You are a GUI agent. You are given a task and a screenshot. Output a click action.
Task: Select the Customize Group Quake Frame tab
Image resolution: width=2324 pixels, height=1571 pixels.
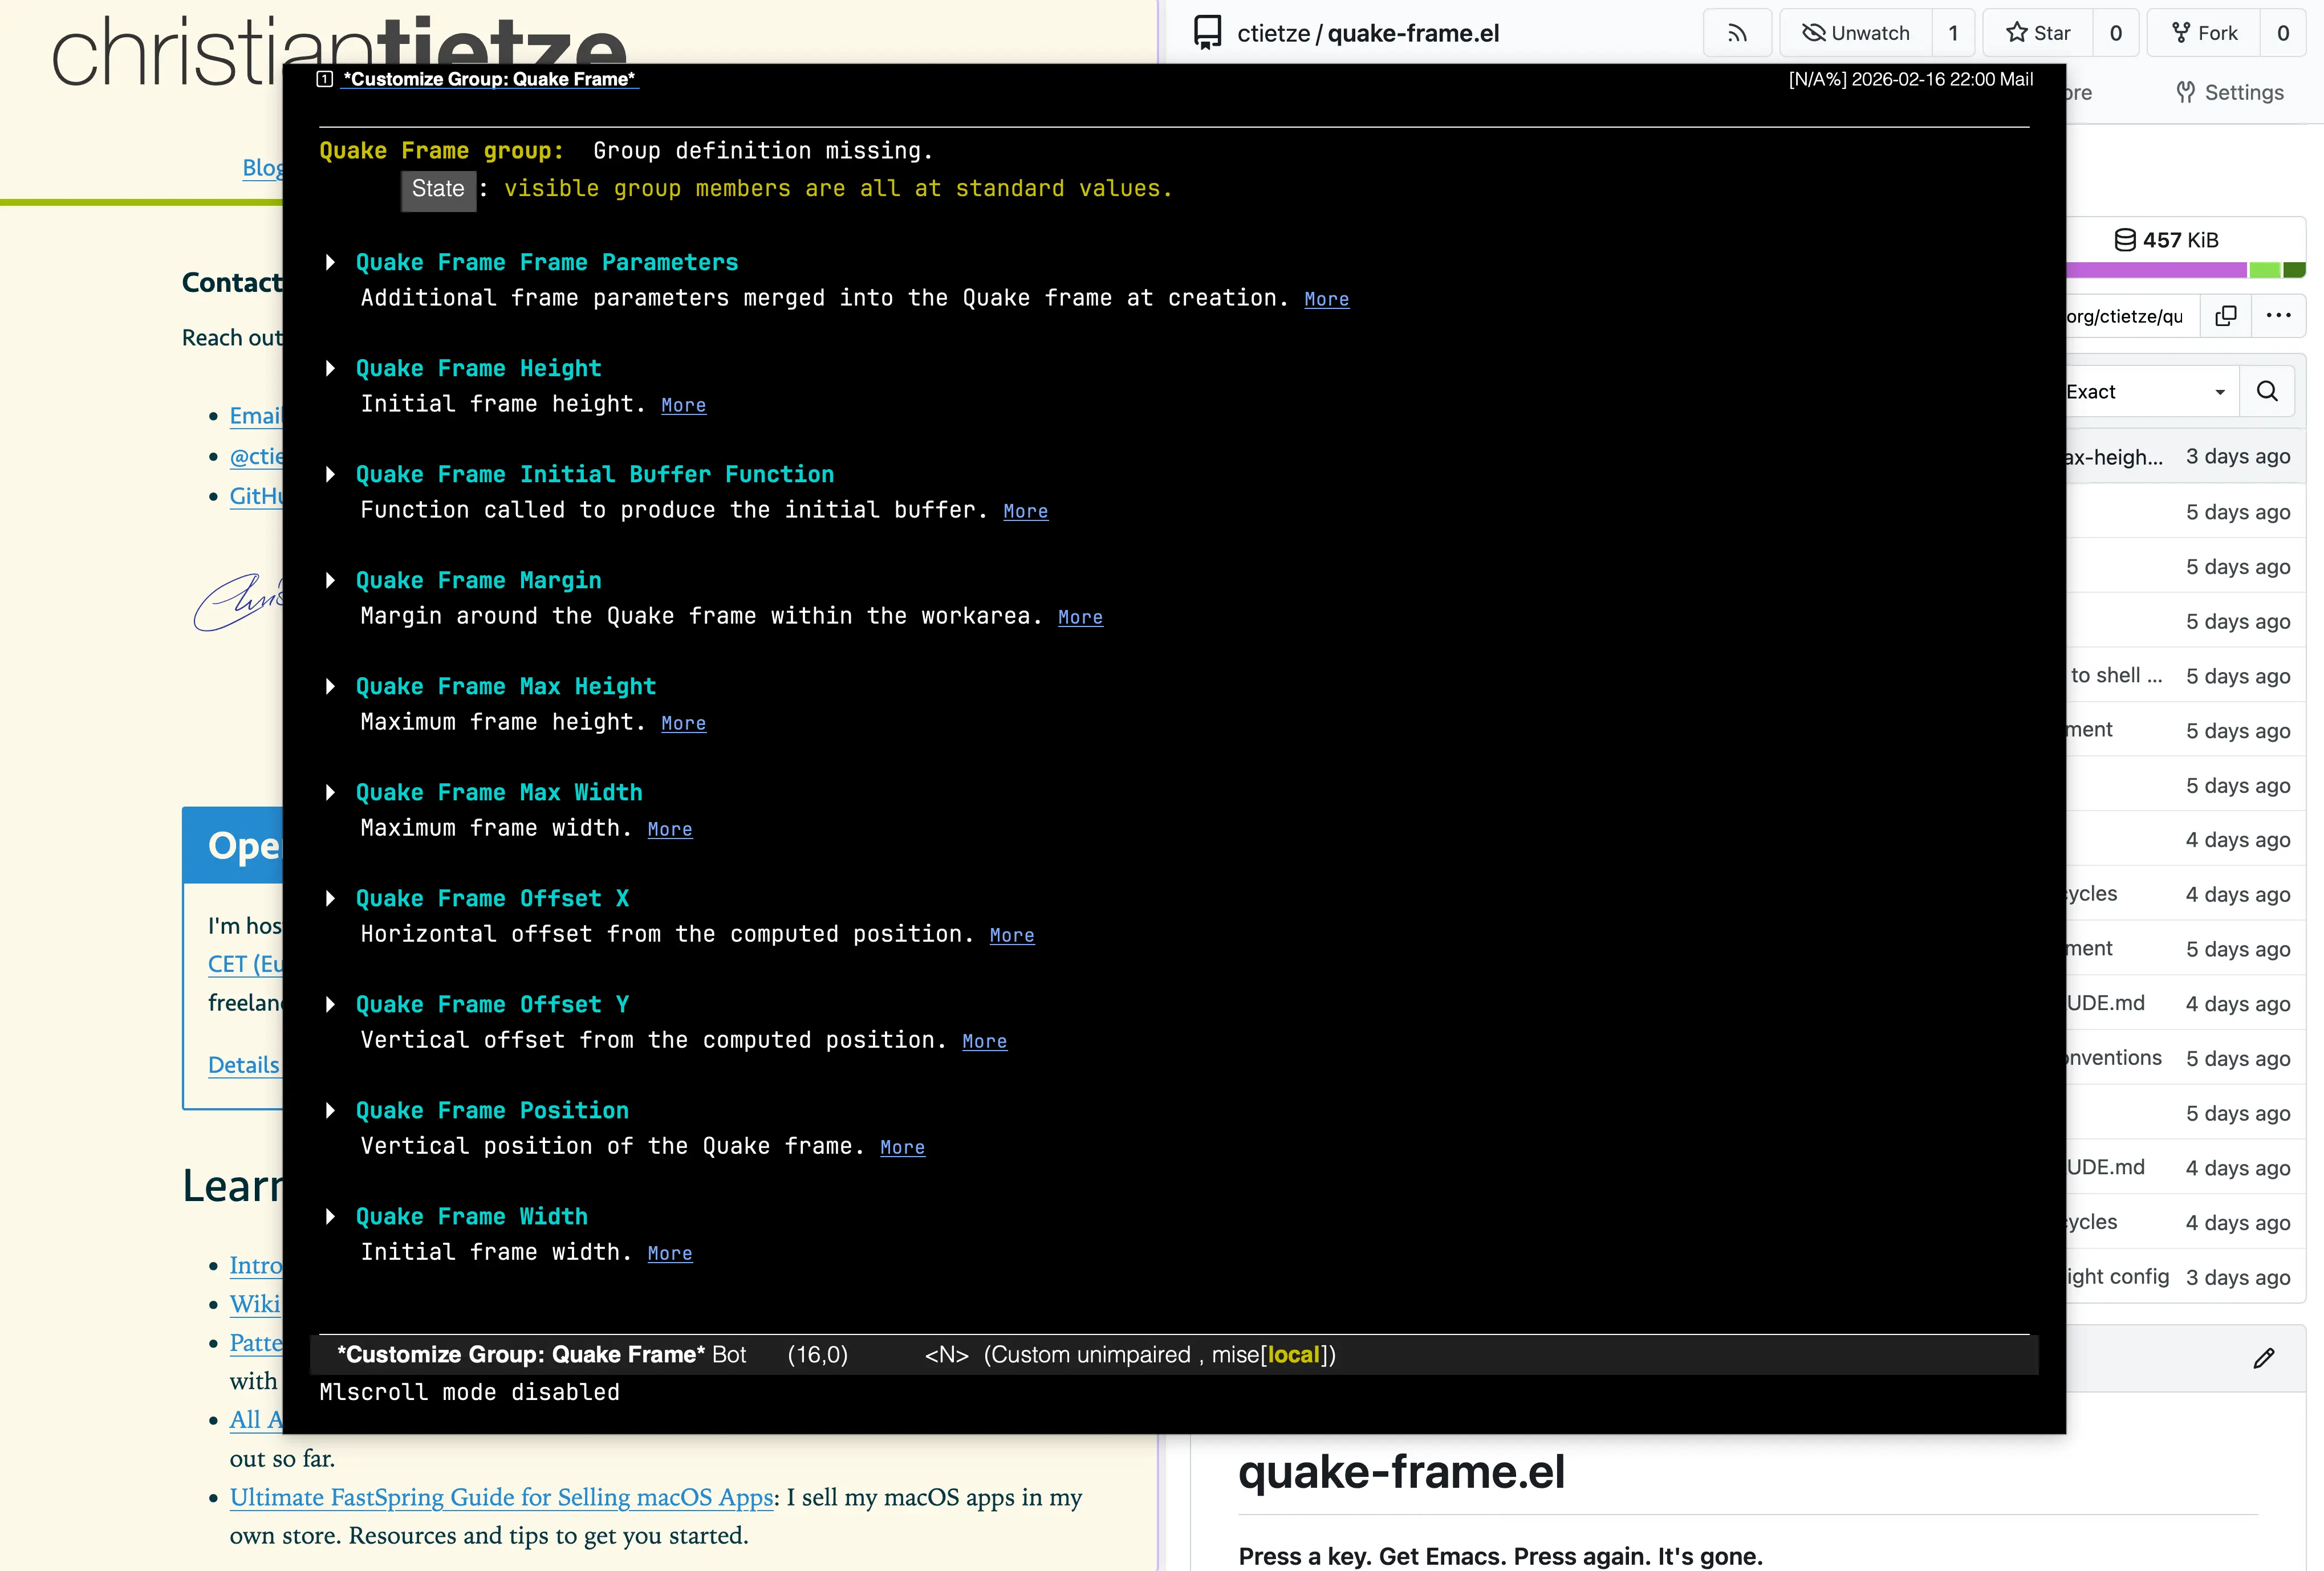(x=489, y=79)
